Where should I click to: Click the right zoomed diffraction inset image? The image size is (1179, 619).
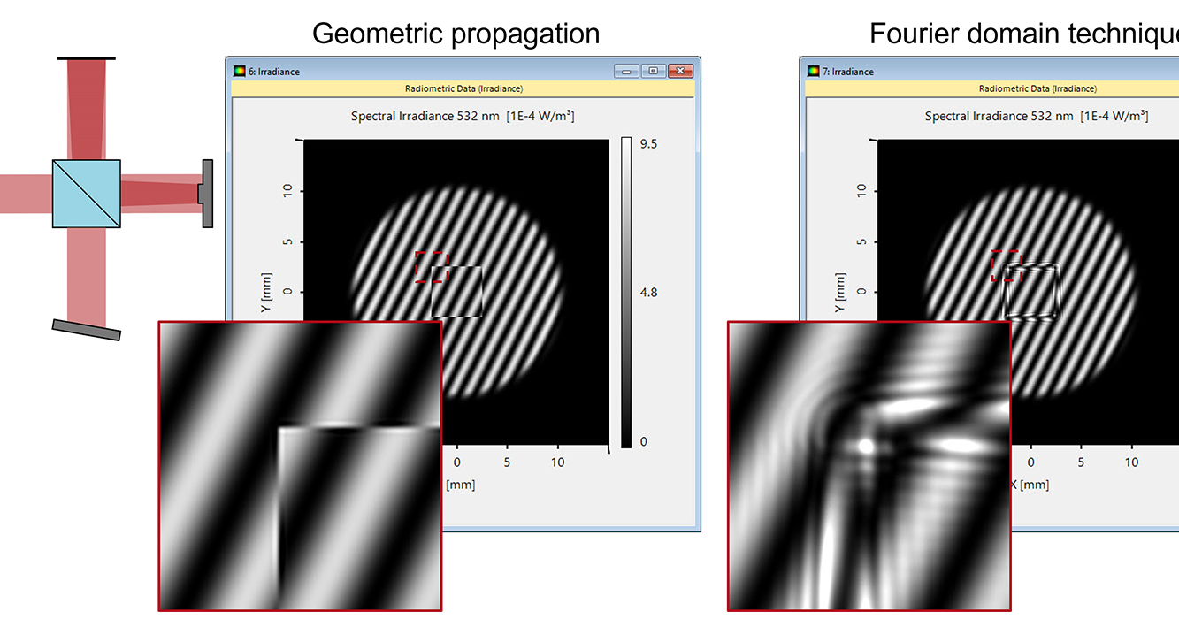[869, 465]
